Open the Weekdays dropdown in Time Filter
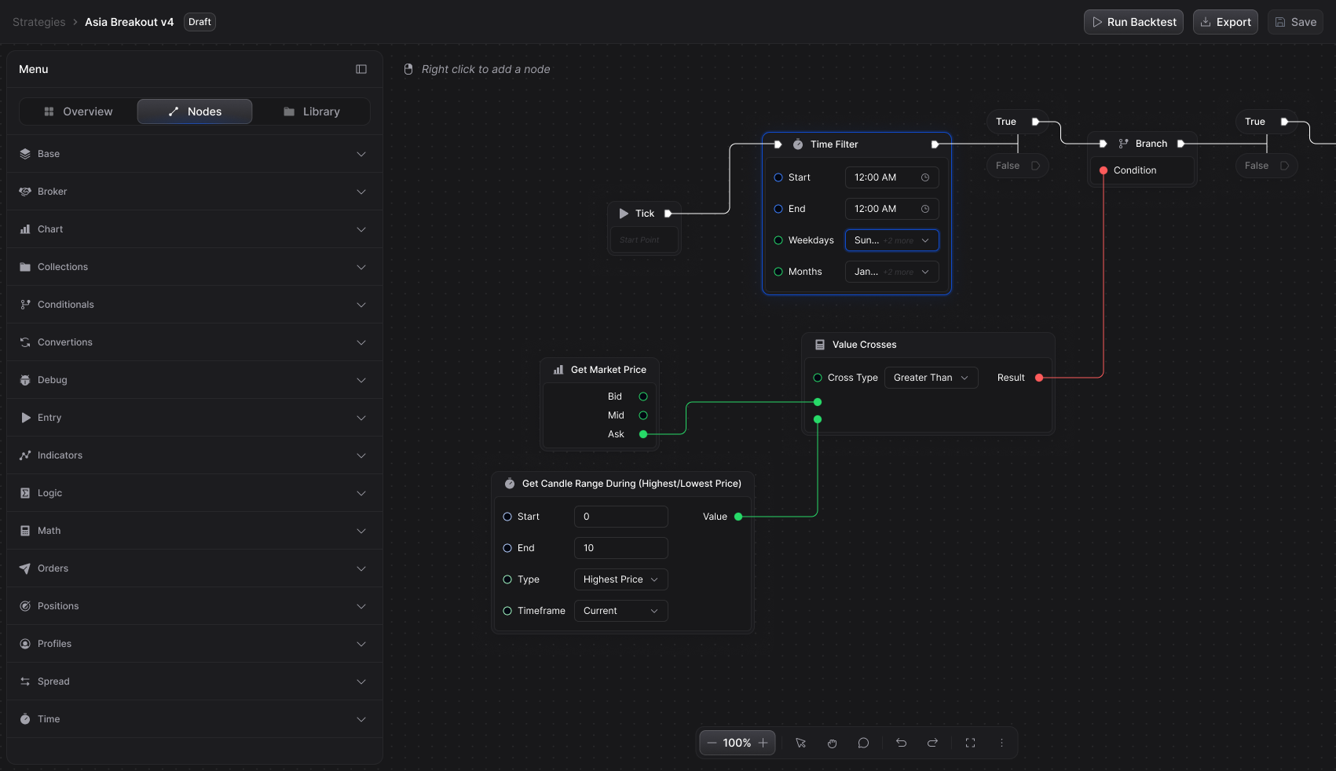The height and width of the screenshot is (771, 1336). click(891, 240)
